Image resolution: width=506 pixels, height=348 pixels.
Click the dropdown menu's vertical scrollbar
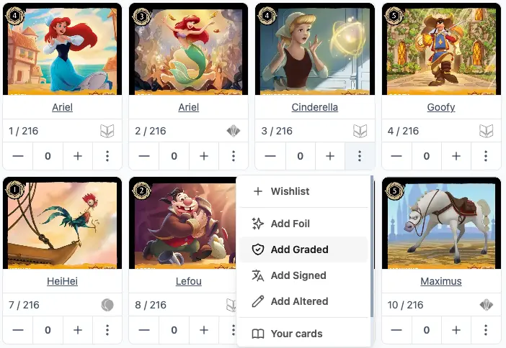[x=372, y=247]
